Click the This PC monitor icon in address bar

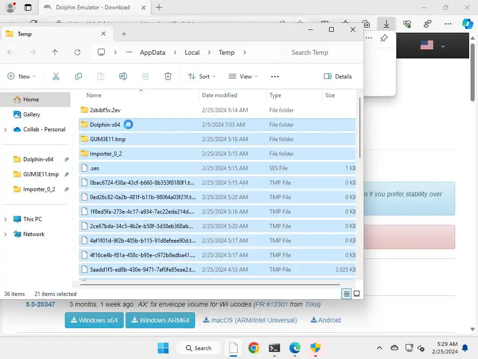tap(101, 52)
